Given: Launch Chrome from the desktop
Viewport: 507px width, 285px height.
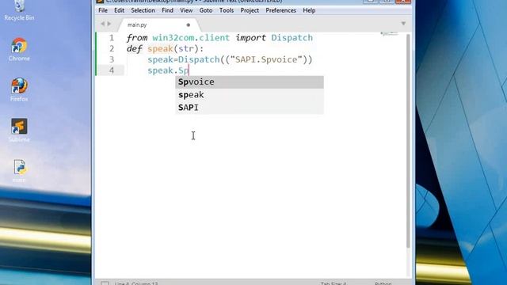Looking at the screenshot, I should point(19,49).
